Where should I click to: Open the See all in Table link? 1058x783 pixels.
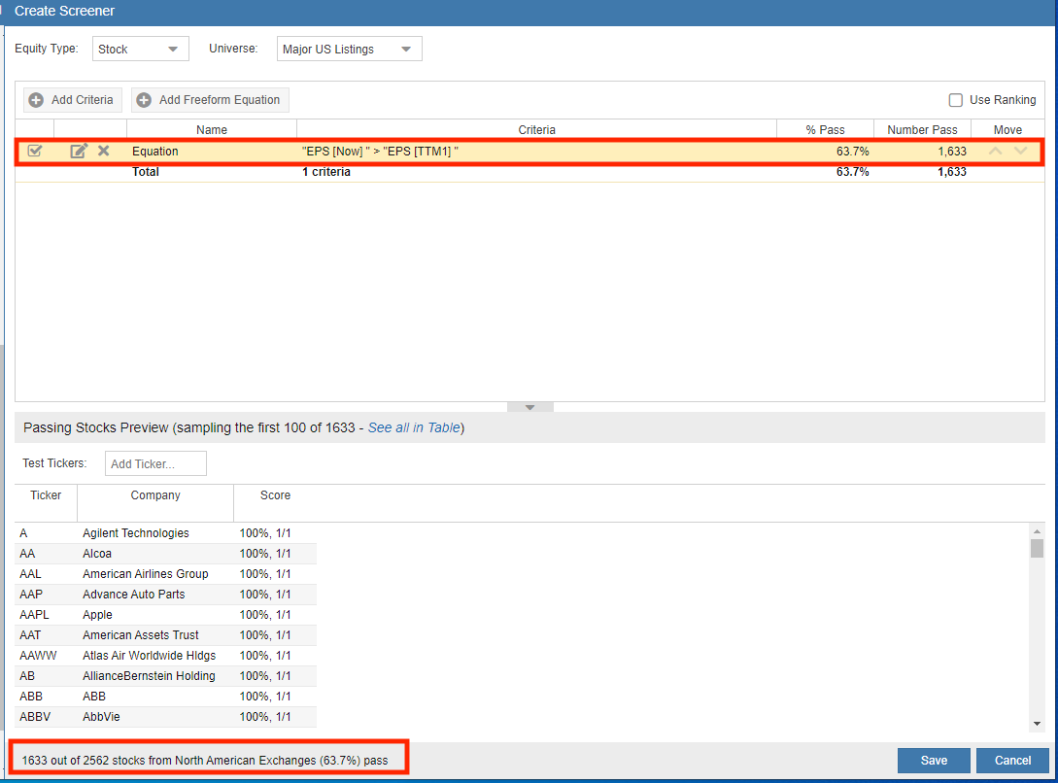pos(414,427)
